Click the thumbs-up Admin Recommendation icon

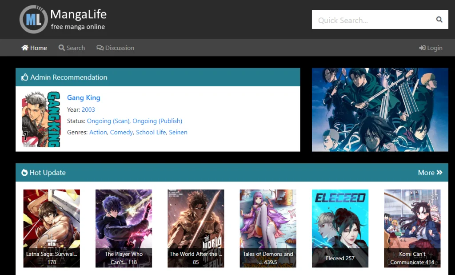(x=25, y=77)
